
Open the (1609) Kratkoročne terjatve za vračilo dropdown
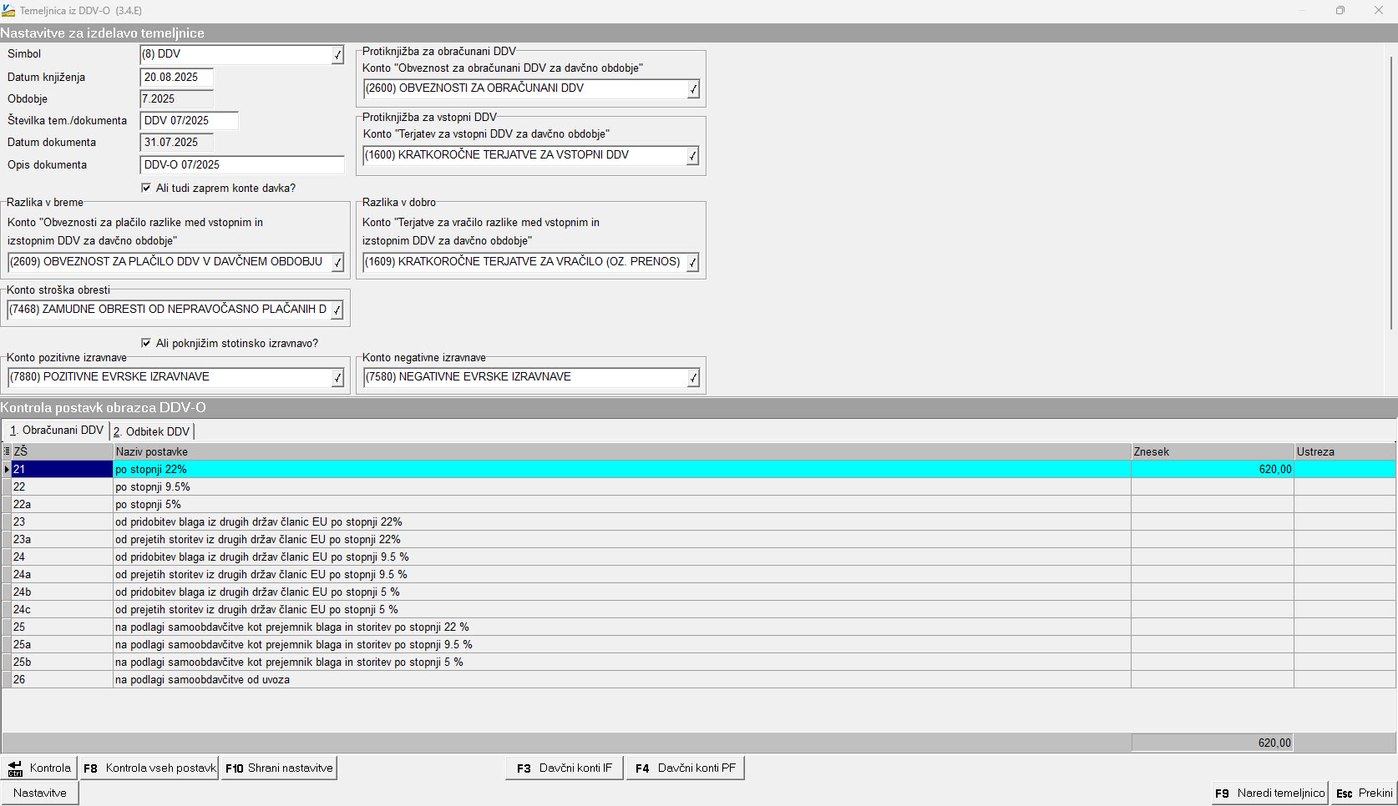pos(692,263)
